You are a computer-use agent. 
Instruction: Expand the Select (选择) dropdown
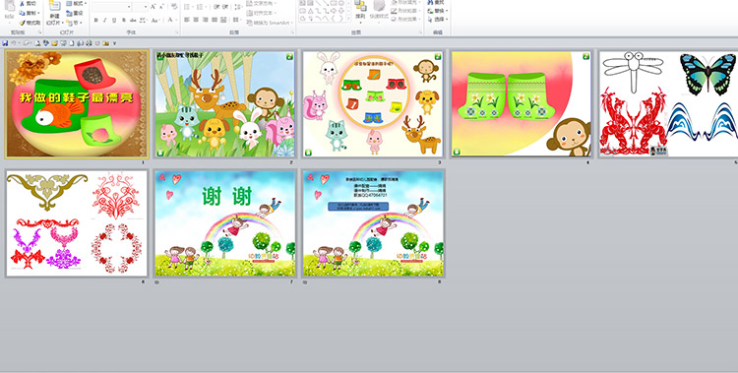438,20
